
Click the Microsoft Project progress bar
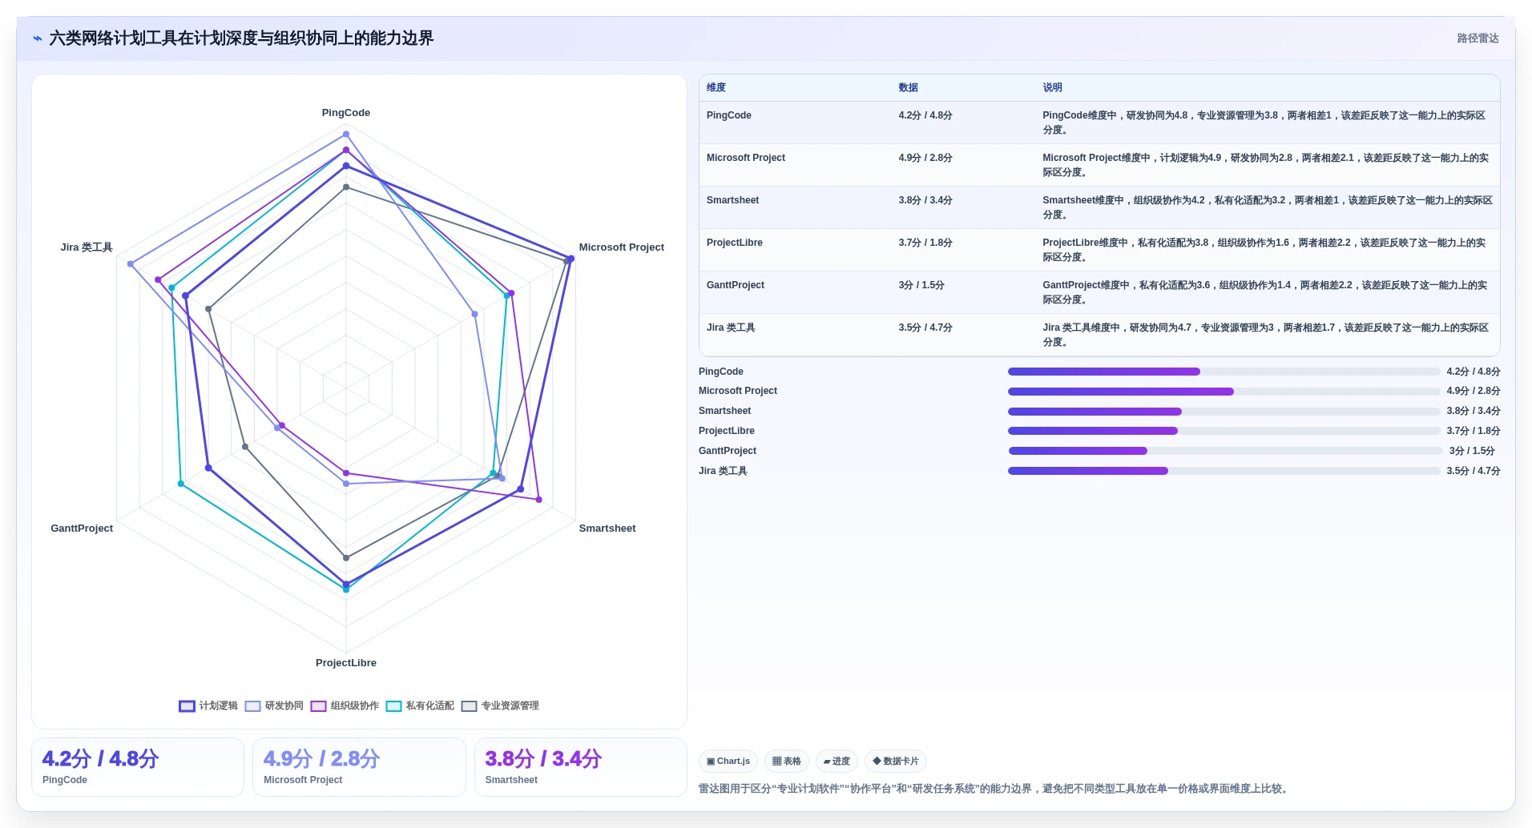(x=1224, y=392)
